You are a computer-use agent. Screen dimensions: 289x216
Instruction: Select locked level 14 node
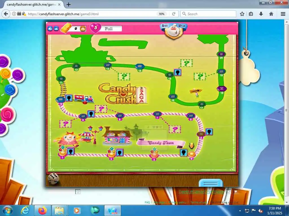point(140,67)
